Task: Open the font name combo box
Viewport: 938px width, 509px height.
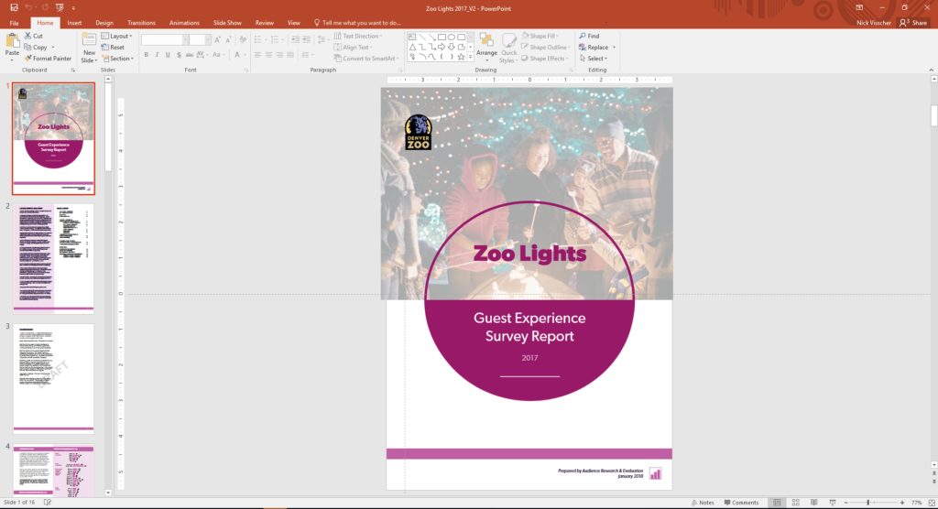Action: 165,39
